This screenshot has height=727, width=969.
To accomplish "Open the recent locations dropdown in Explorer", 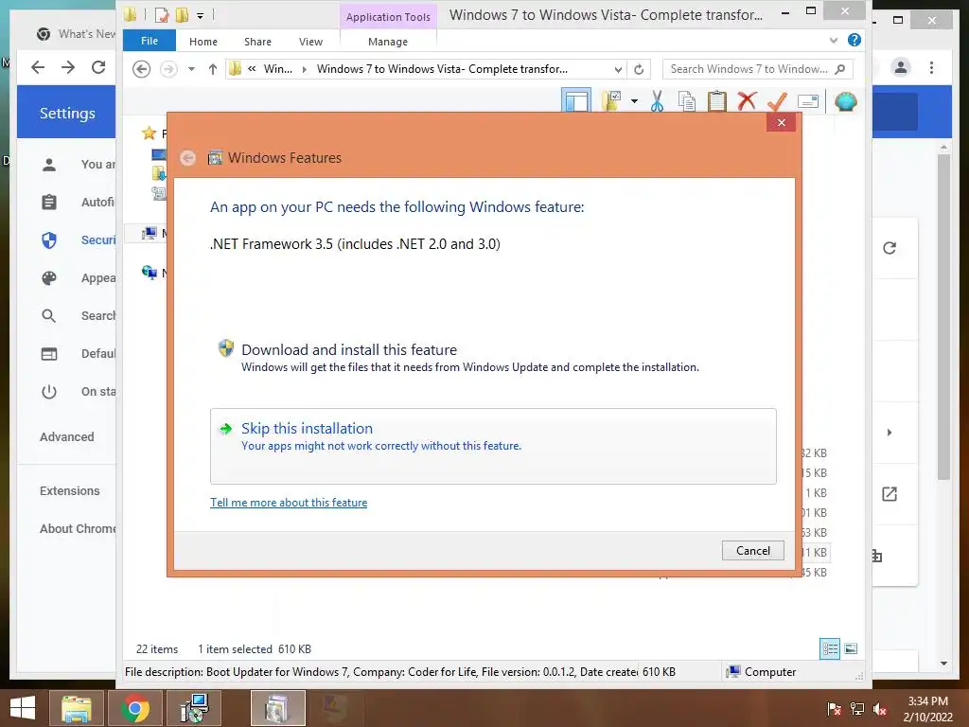I will click(191, 69).
